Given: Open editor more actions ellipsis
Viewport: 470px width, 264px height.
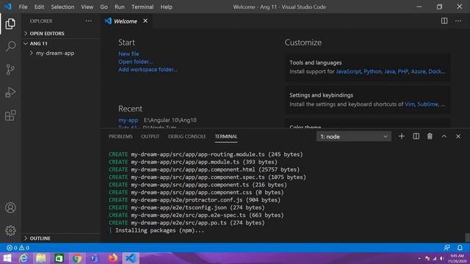Looking at the screenshot, I should coord(458,21).
